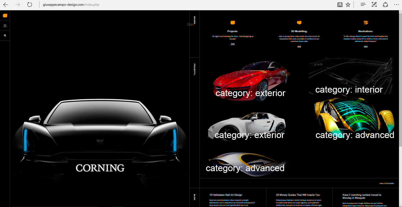
Task: Click the orange icon above Projects.
Action: (233, 23)
